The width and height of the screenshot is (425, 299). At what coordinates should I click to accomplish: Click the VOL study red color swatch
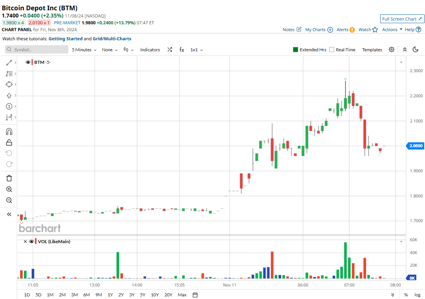pos(35,241)
